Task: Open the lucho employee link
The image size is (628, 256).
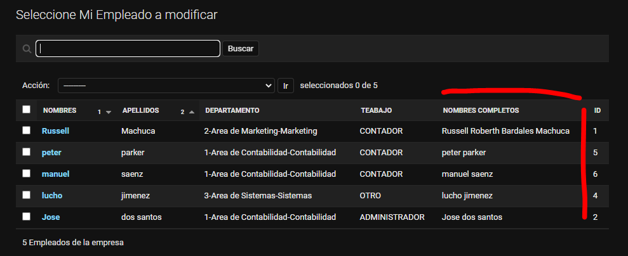Action: point(52,196)
